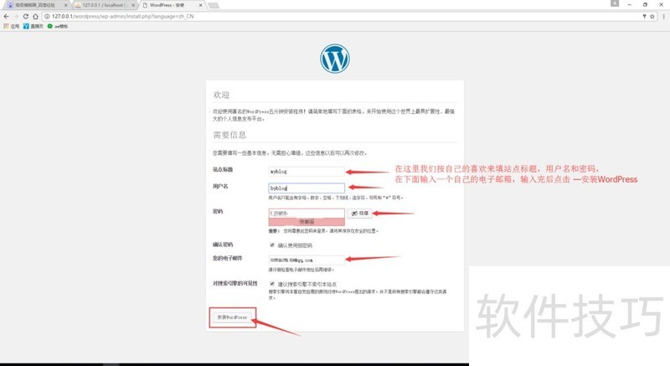Open saved password key icon
670x366 pixels.
point(644,16)
